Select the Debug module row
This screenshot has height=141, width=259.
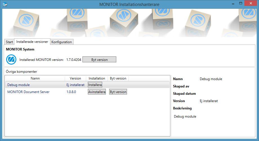click(87, 85)
